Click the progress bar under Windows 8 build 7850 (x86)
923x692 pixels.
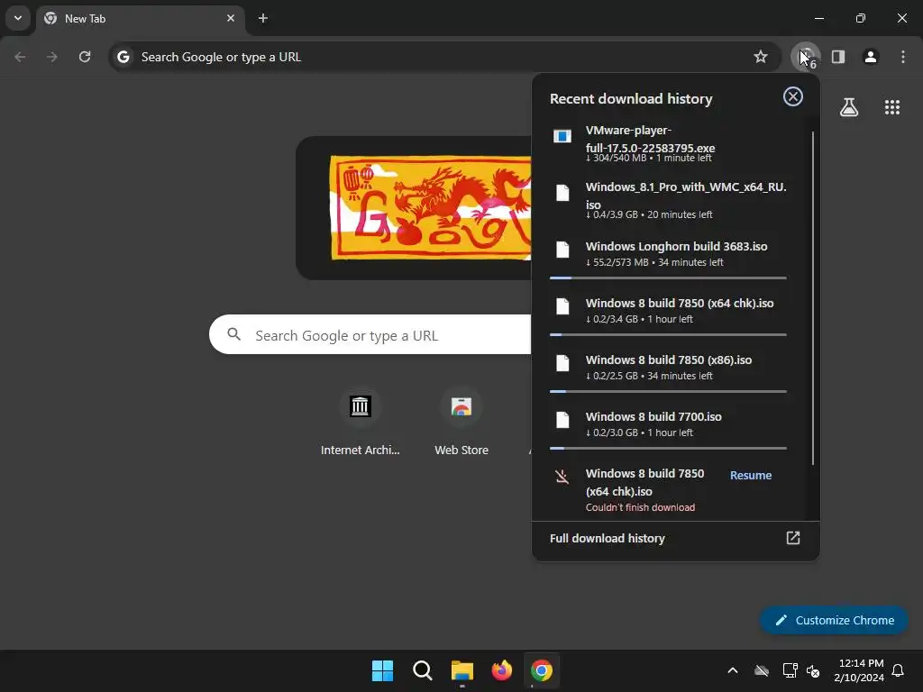click(668, 391)
